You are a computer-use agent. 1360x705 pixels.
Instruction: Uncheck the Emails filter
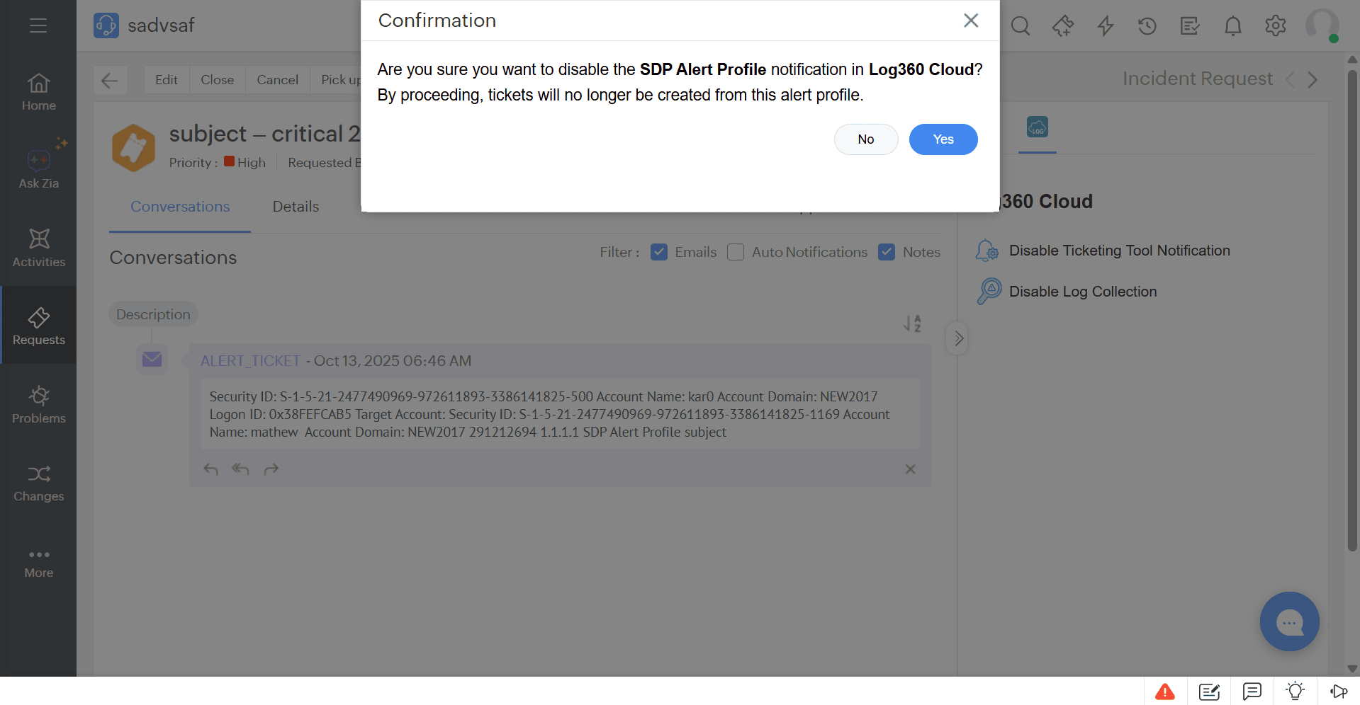[659, 252]
